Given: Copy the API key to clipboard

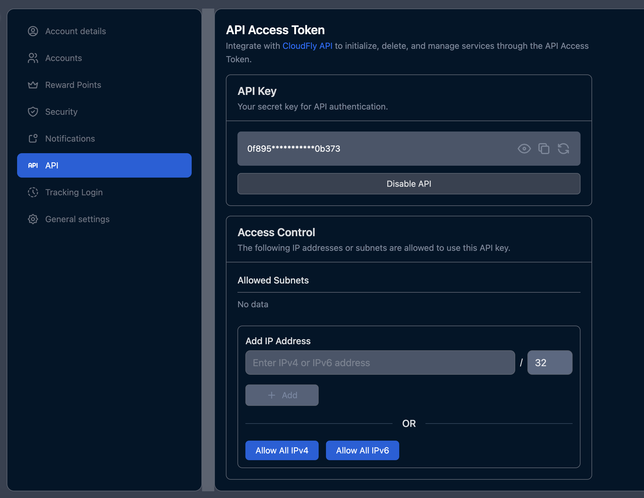Looking at the screenshot, I should 544,149.
